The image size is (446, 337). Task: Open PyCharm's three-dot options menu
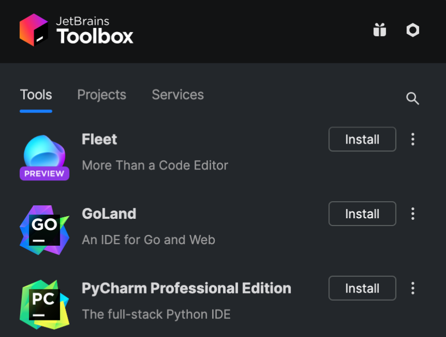coord(413,288)
